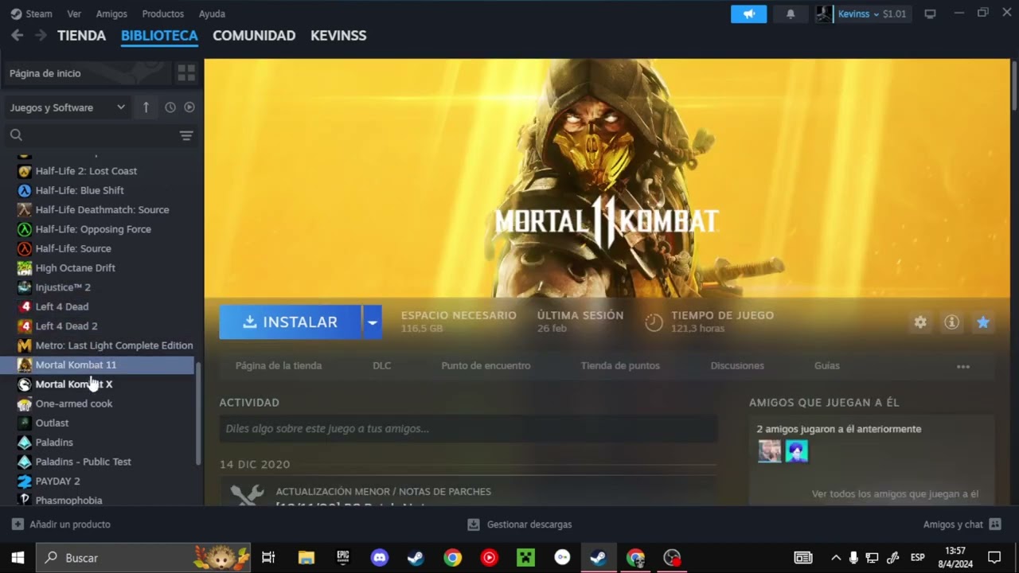Go back with the left arrow
The width and height of the screenshot is (1019, 573).
point(18,35)
